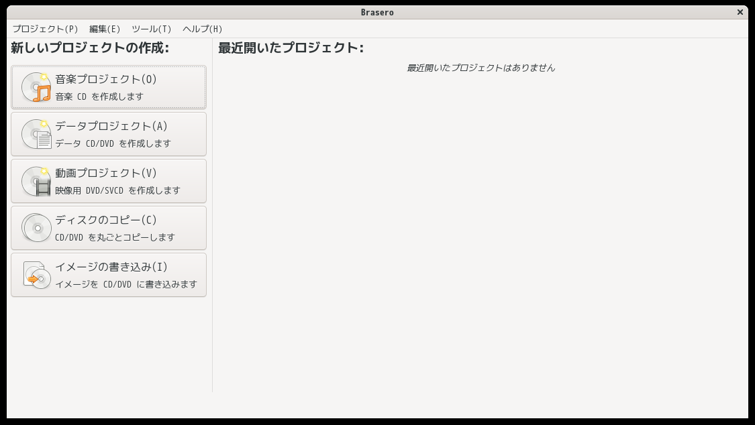
Task: Click the disc copy double-disc icon
Action: tap(36, 228)
